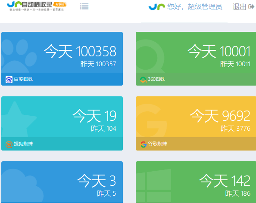Viewport: 256px width, 203px height.
Task: Select the 昨天 10011 value
Action: pyautogui.click(x=235, y=64)
